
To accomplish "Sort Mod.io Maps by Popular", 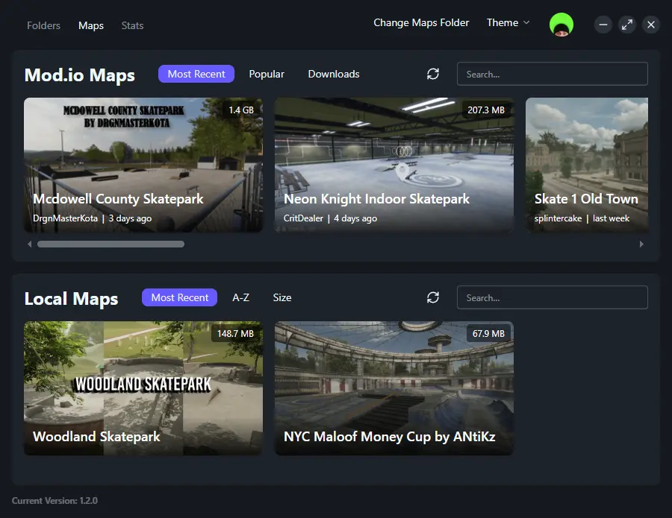I will (267, 74).
